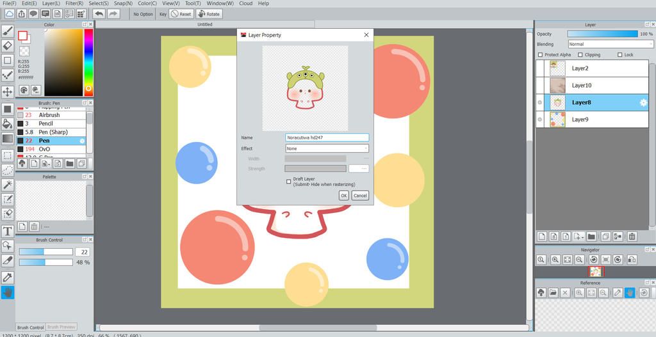The image size is (656, 337).
Task: Select the Lasso tool
Action: 8,170
